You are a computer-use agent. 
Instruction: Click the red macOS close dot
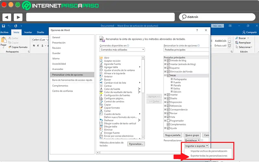coord(4,5)
